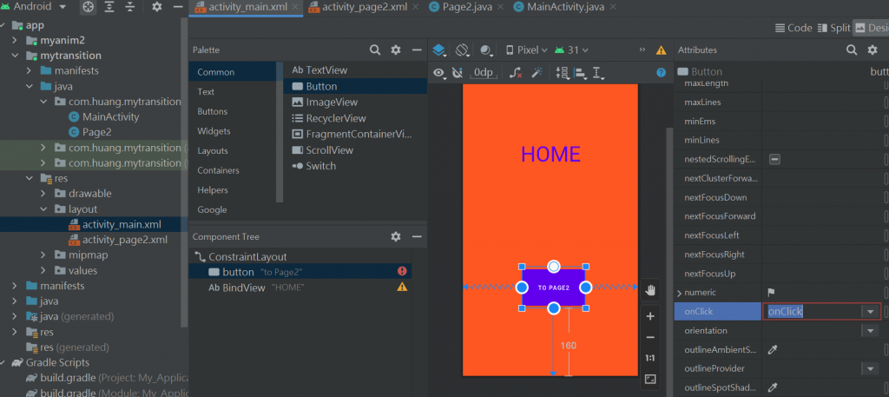The image size is (889, 397).
Task: Toggle the nestedScrollingEnabled checkbox
Action: tap(775, 159)
